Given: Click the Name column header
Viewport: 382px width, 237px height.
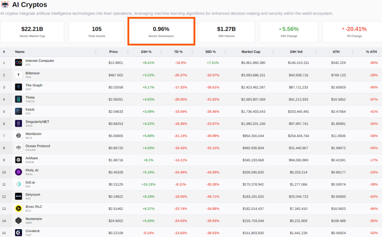Looking at the screenshot, I should tap(19, 52).
